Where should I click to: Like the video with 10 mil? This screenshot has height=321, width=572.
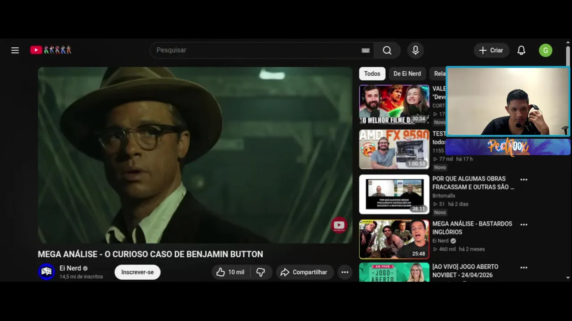[231, 272]
